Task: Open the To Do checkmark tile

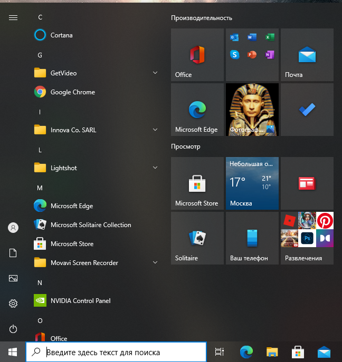Action: point(307,110)
